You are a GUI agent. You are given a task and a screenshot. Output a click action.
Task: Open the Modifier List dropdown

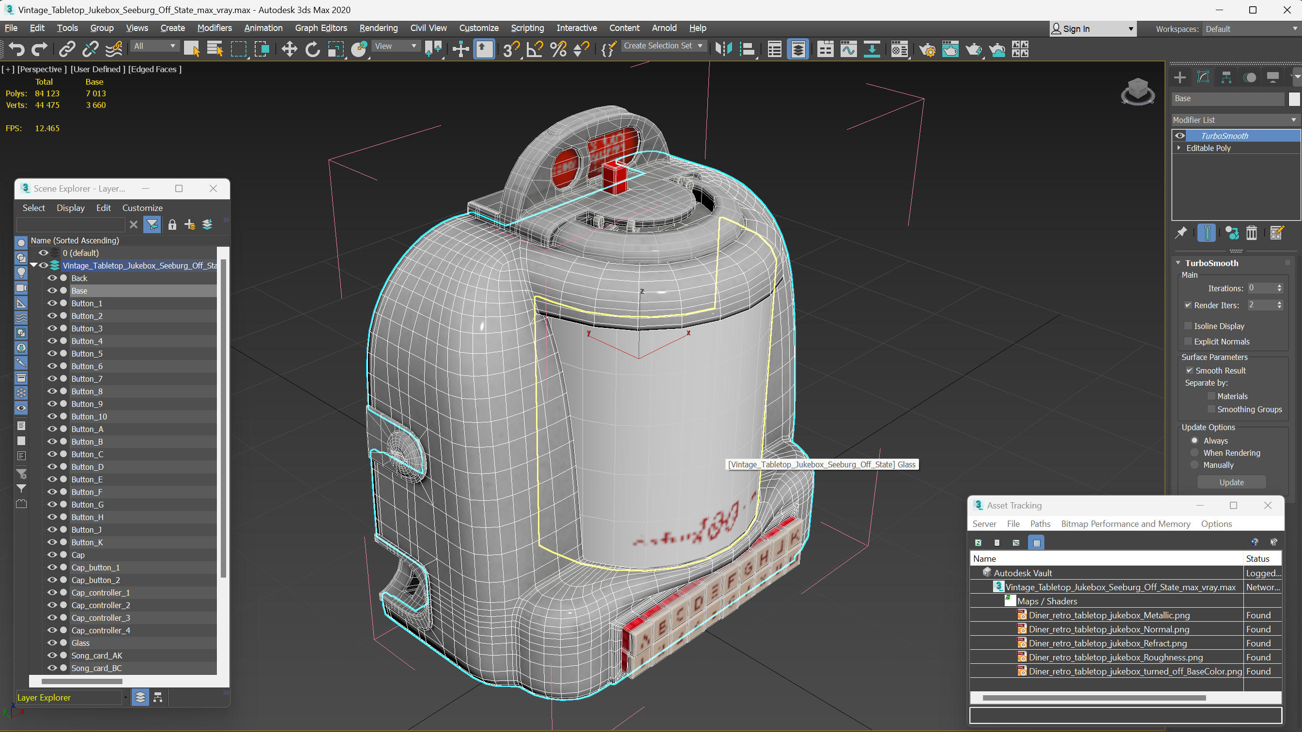[x=1235, y=120]
